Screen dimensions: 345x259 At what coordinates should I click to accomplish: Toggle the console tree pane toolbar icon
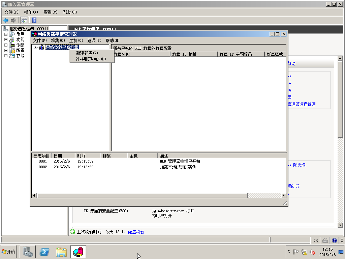[24, 21]
